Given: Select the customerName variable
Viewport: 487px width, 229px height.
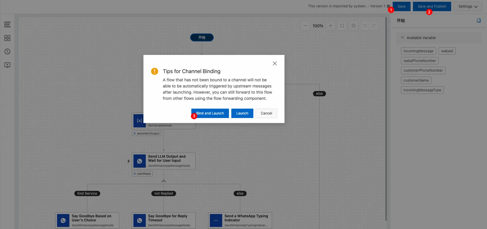Looking at the screenshot, I should [x=416, y=80].
